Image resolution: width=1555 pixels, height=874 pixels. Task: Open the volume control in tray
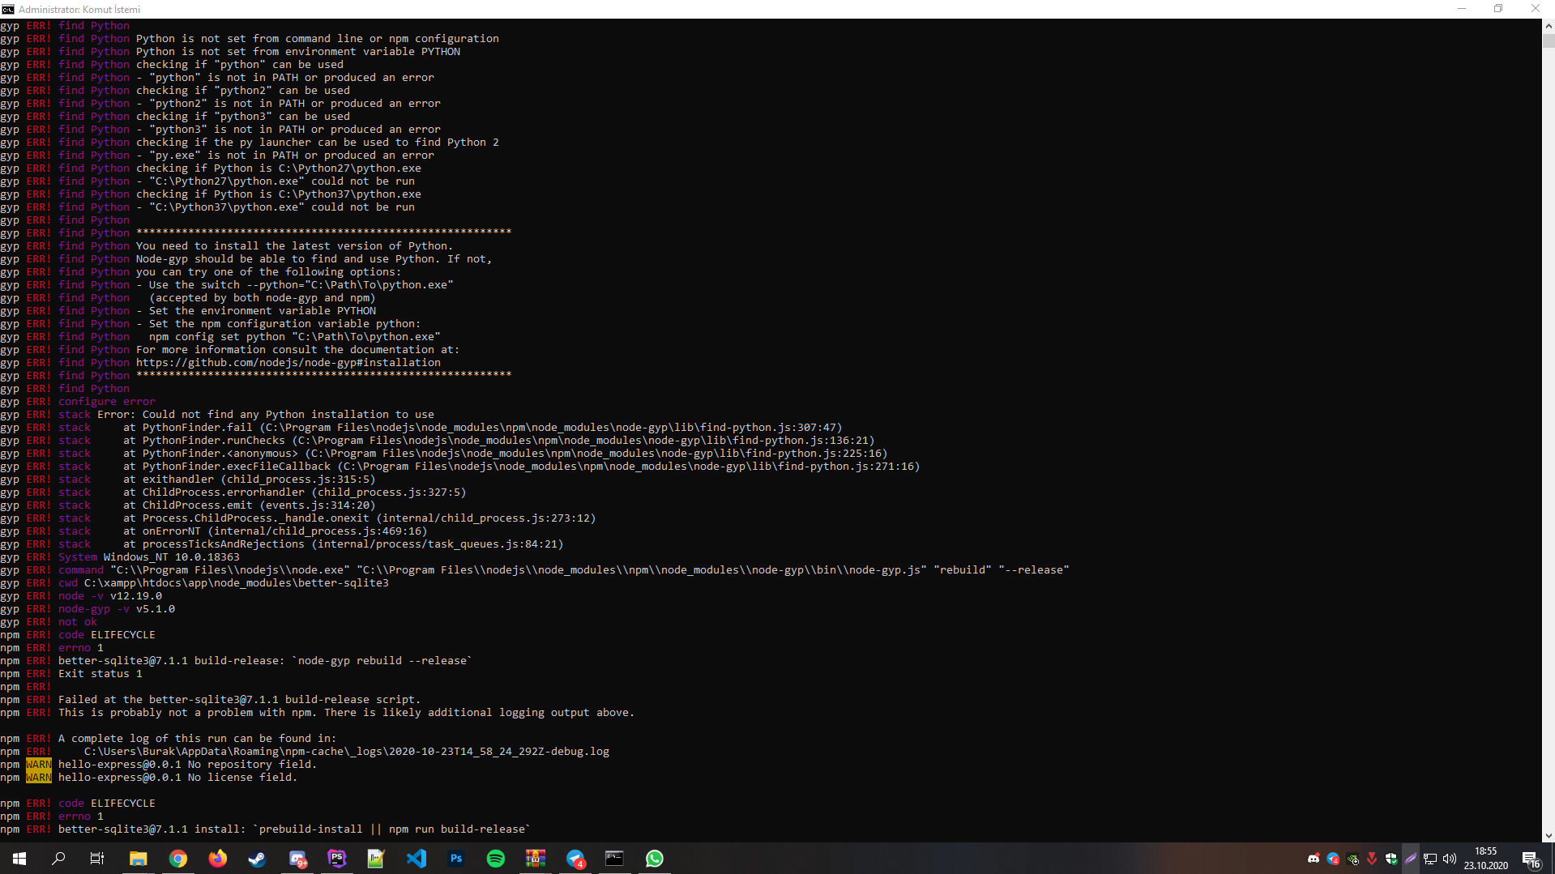pos(1450,859)
